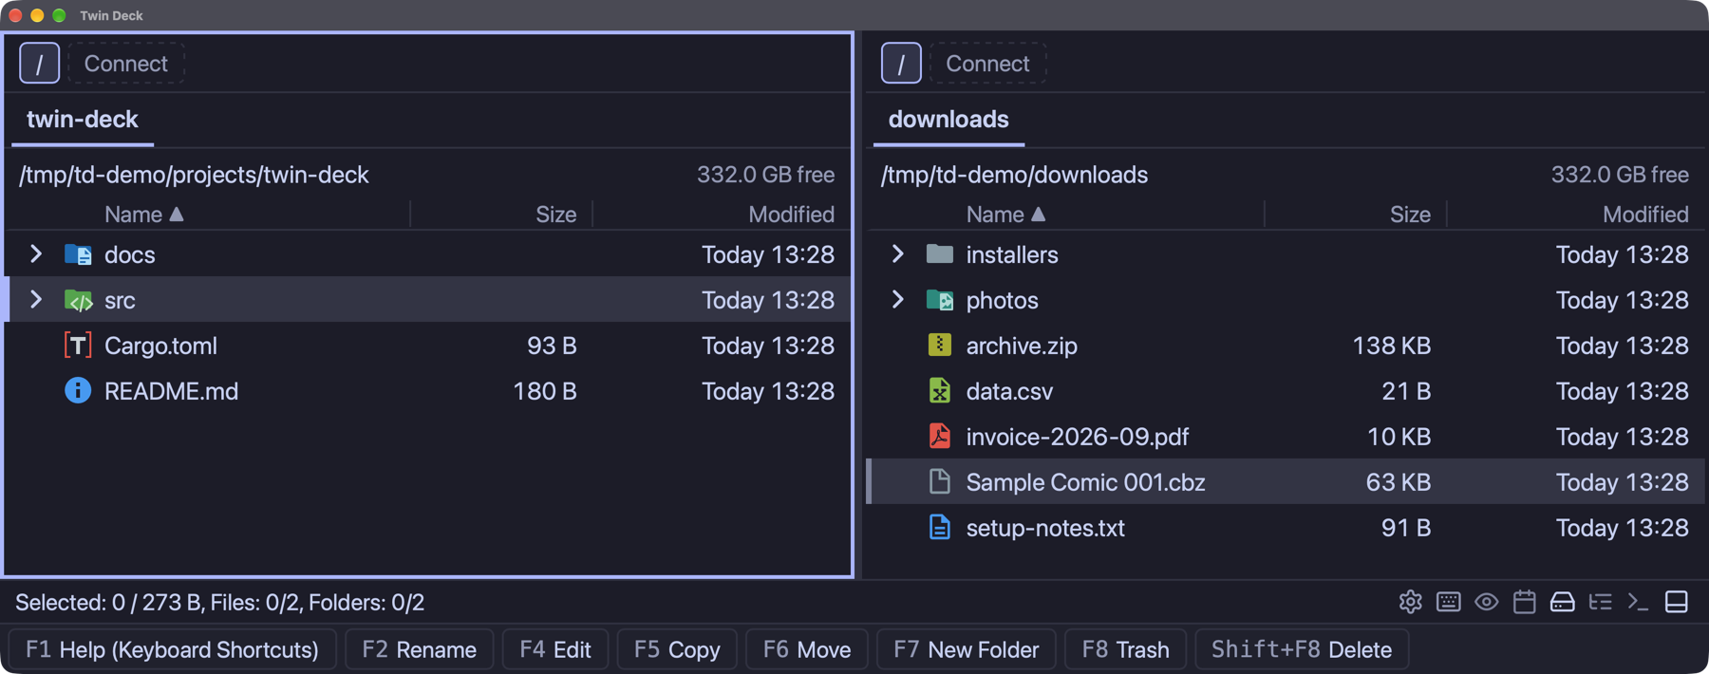Click the right path /tmp/td-demo/downloads

coord(1014,175)
